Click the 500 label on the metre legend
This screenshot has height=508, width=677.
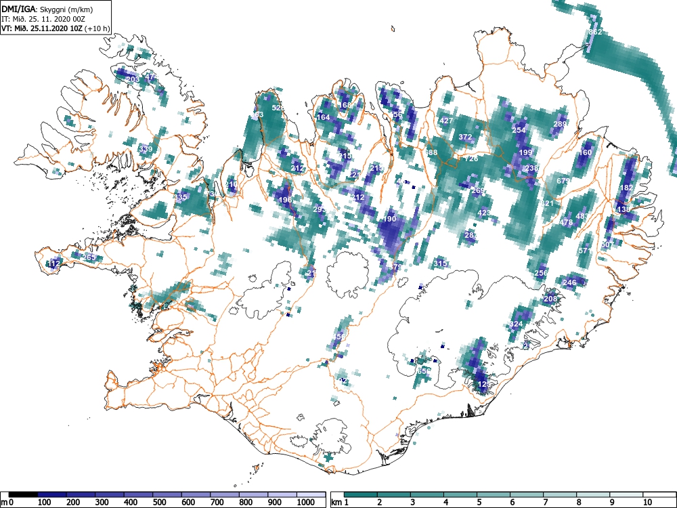159,503
